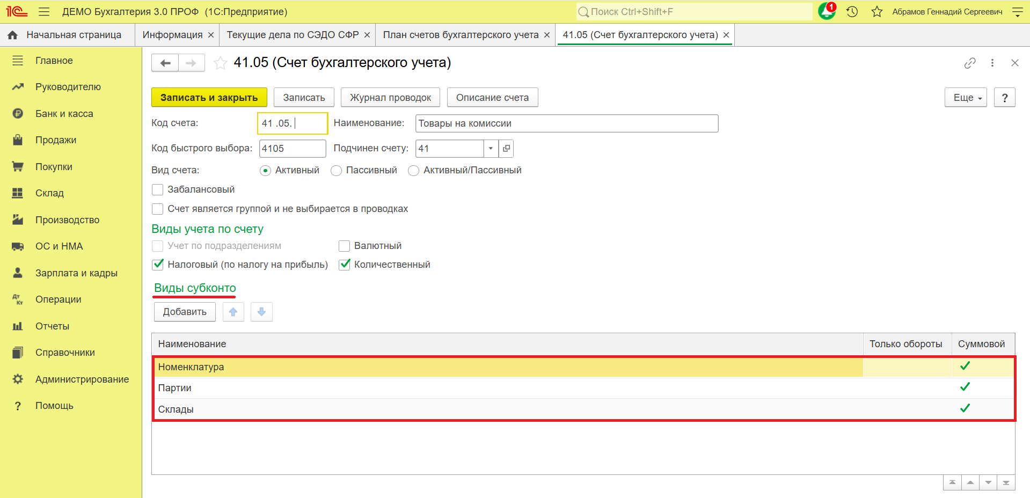
Task: Click the search magnifier icon
Action: coord(583,12)
